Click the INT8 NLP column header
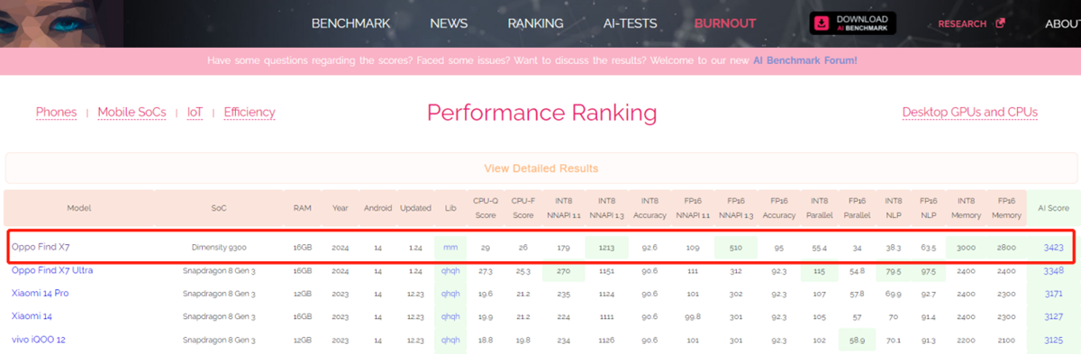The image size is (1081, 354). pyautogui.click(x=893, y=208)
